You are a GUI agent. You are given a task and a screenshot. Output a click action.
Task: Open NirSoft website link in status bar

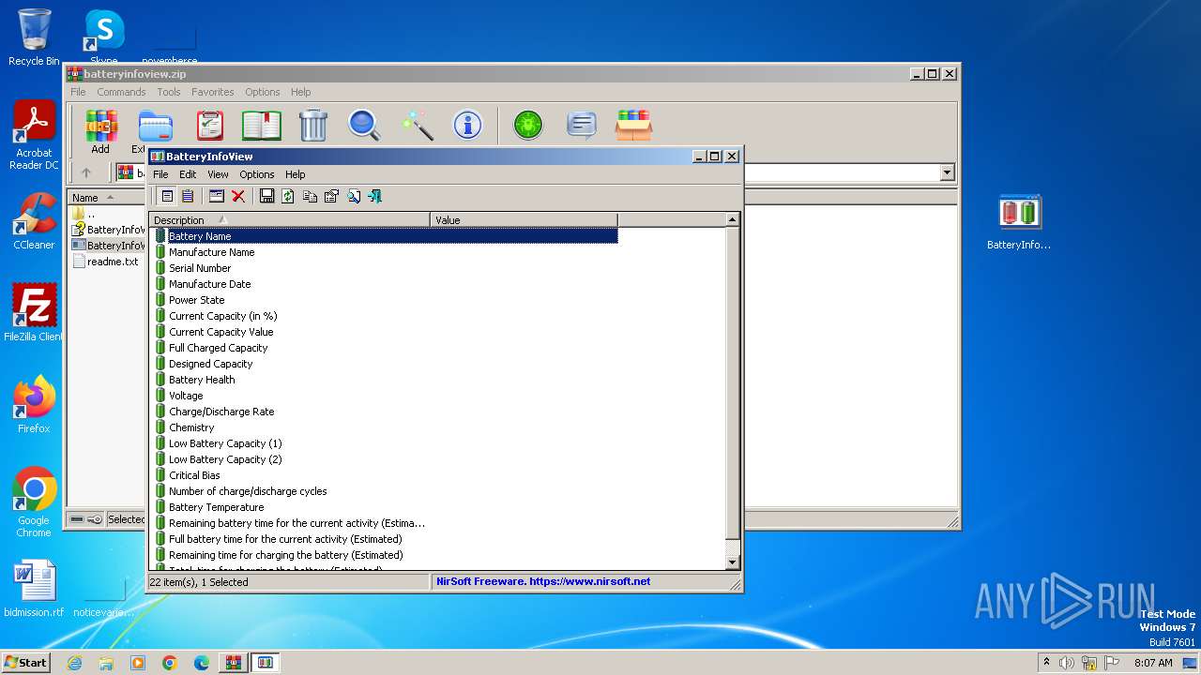click(x=543, y=581)
